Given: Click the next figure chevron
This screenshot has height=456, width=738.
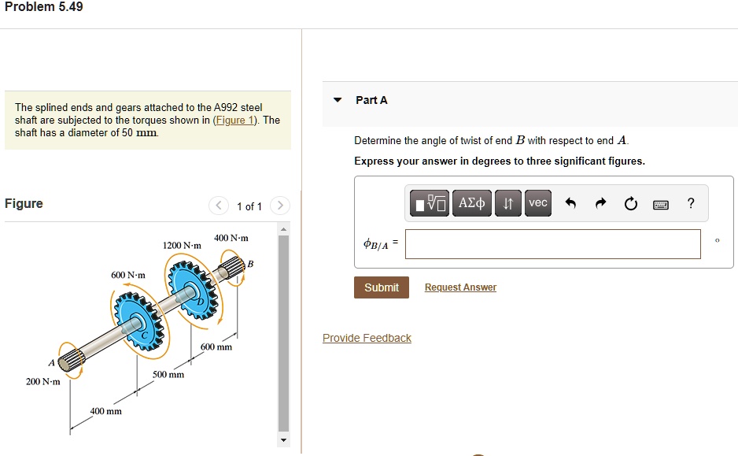Looking at the screenshot, I should pyautogui.click(x=279, y=206).
